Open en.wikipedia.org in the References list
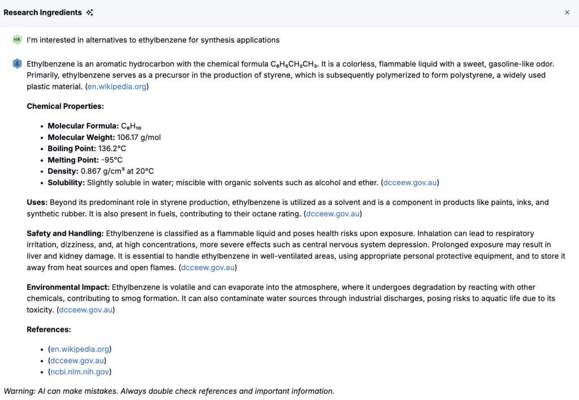579x400 pixels. 80,349
